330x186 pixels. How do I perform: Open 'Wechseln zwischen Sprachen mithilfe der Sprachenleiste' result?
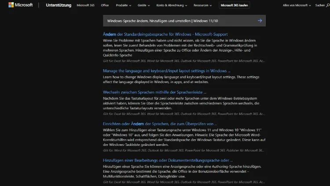[x=154, y=92]
